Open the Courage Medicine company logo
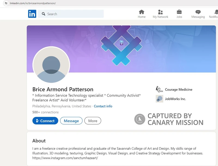 [x=159, y=89]
